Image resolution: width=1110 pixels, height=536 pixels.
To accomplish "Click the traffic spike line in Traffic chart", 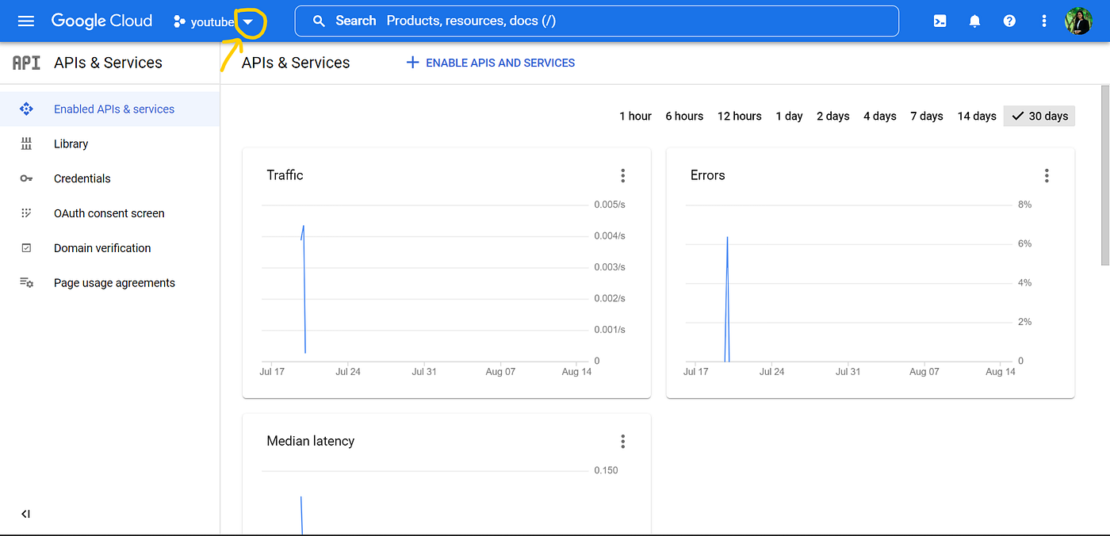I will point(304,289).
